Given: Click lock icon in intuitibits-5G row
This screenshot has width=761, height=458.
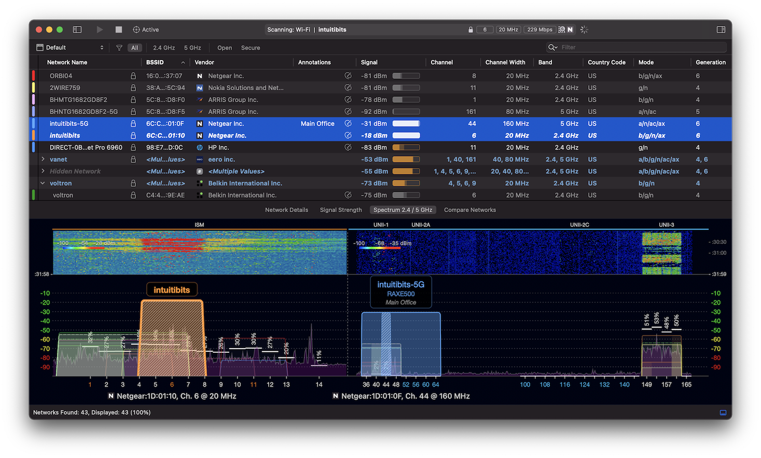Looking at the screenshot, I should [x=133, y=123].
